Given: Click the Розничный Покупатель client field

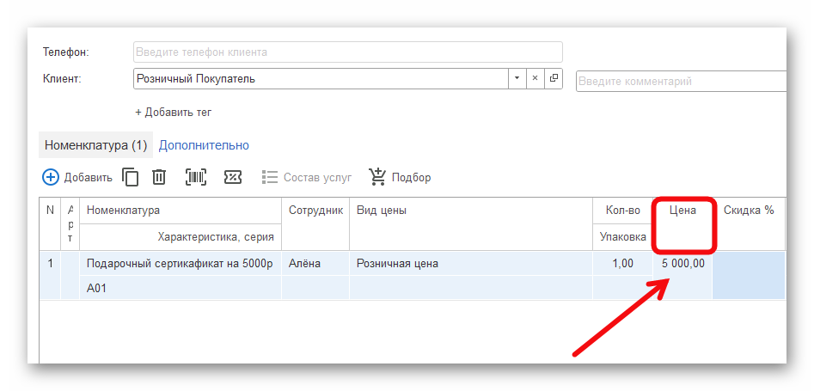Looking at the screenshot, I should click(x=320, y=78).
